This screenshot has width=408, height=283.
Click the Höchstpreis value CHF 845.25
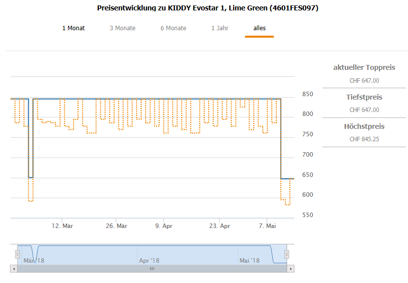pos(364,139)
